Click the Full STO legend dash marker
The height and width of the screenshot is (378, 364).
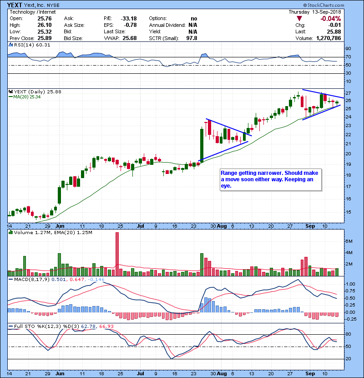click(10, 327)
